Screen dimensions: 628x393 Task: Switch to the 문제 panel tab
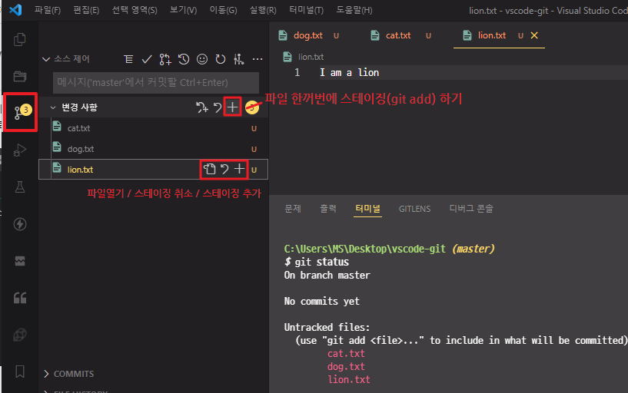point(293,208)
